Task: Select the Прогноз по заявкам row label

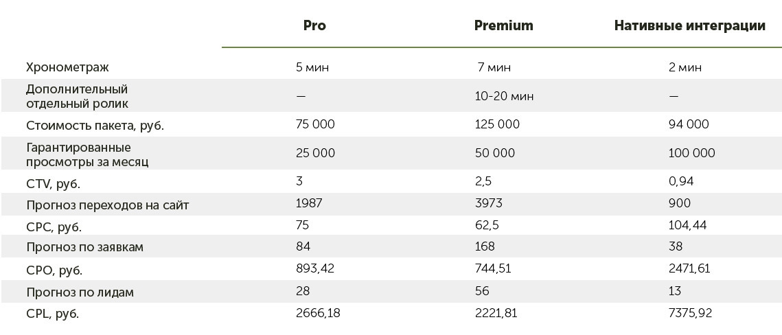Action: point(84,247)
